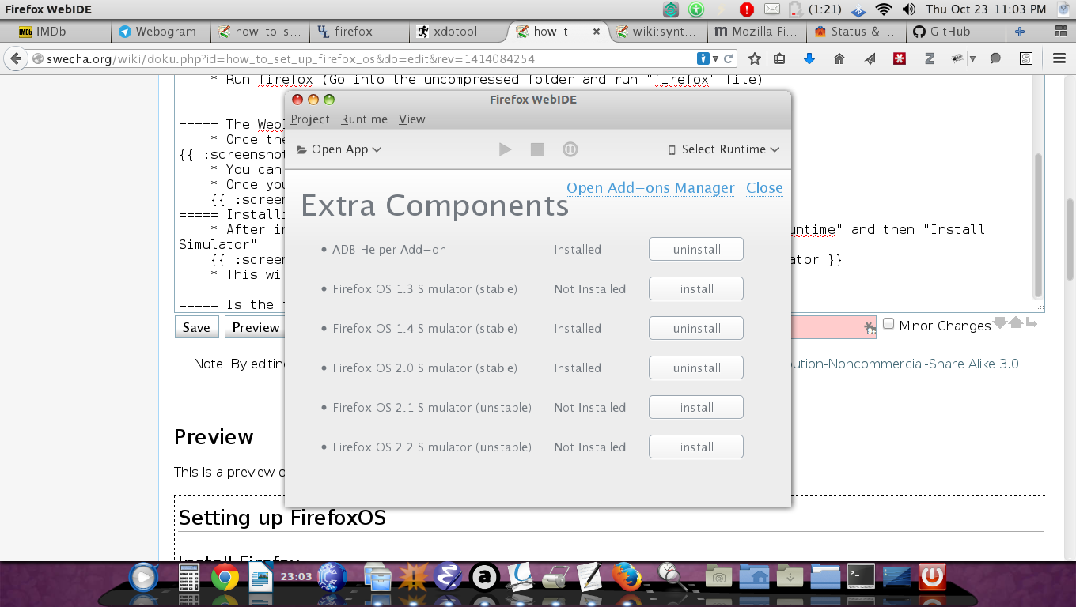
Task: Go back with the browser back arrow
Action: 15,58
